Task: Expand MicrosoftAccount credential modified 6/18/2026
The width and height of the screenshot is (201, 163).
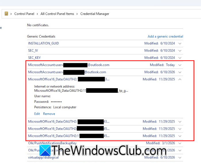Action: pyautogui.click(x=180, y=72)
